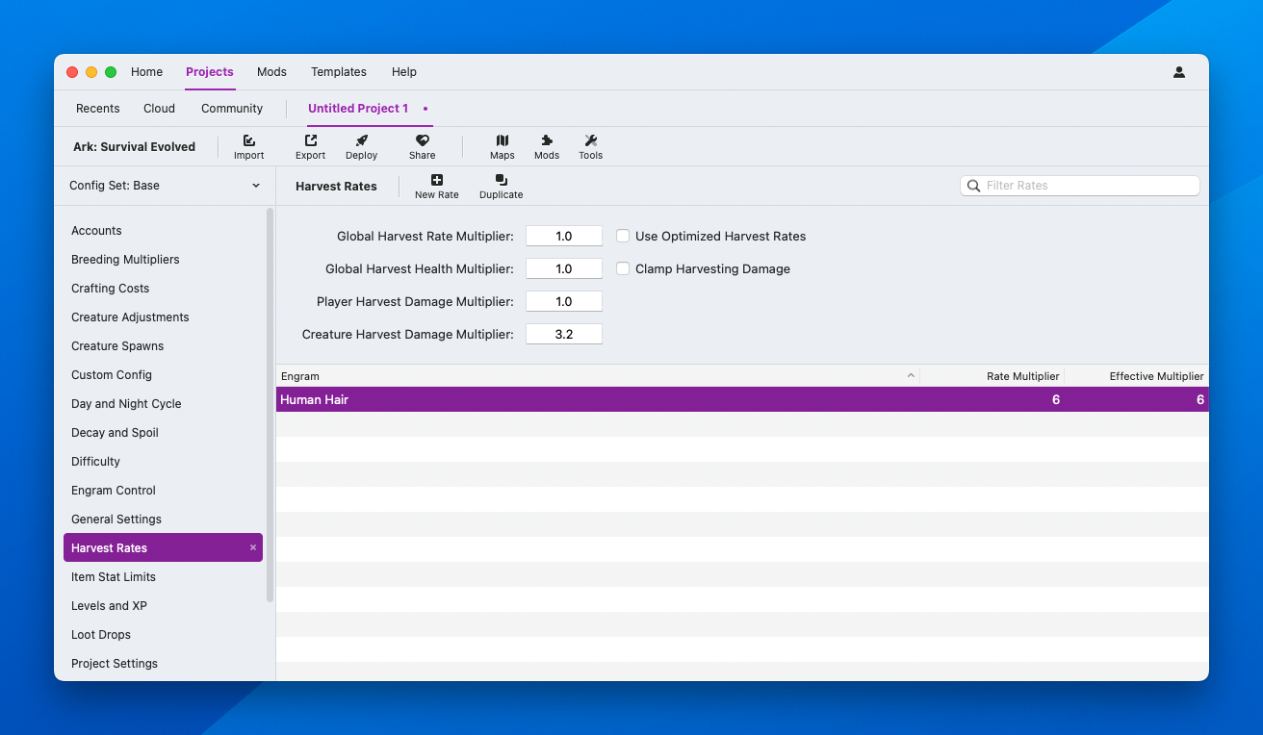Click Human Hair rate multiplier value 6
Viewport: 1263px width, 735px height.
1056,399
